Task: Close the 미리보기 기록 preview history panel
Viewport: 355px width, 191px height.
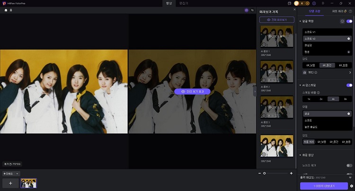Action: click(294, 9)
